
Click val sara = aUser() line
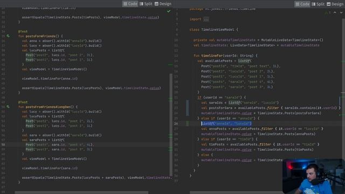pos(62,135)
